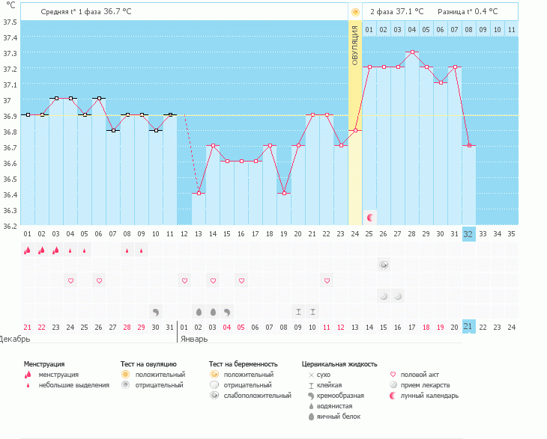Click the 'водянистая' legend icon

(311, 406)
